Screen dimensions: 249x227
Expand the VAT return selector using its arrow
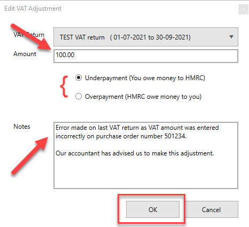pos(231,37)
